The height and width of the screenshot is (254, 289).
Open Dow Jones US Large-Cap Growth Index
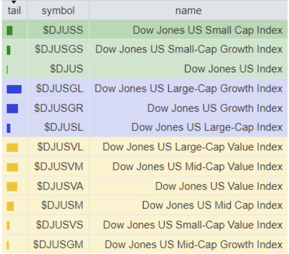pos(188,89)
